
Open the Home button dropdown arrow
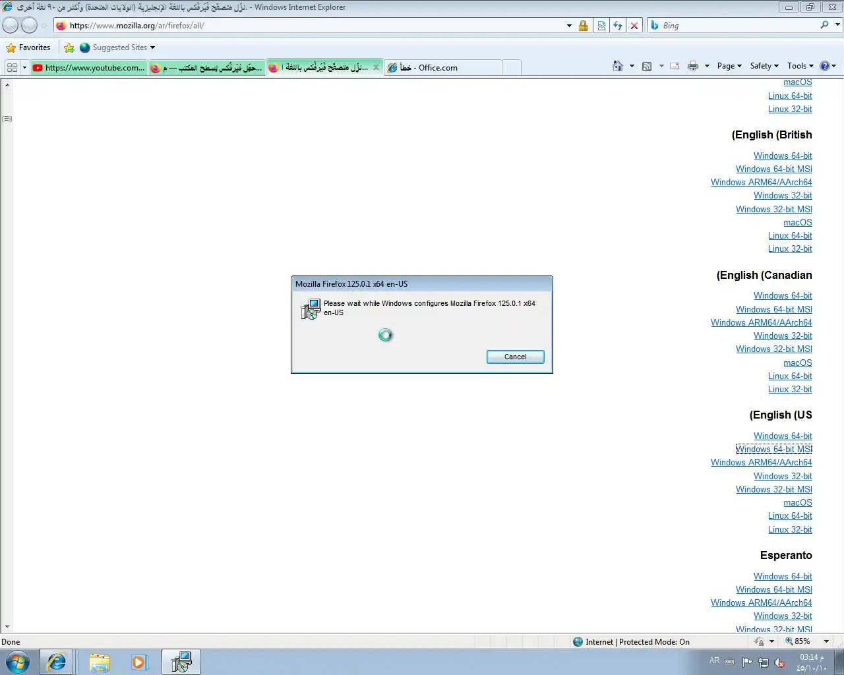(632, 66)
